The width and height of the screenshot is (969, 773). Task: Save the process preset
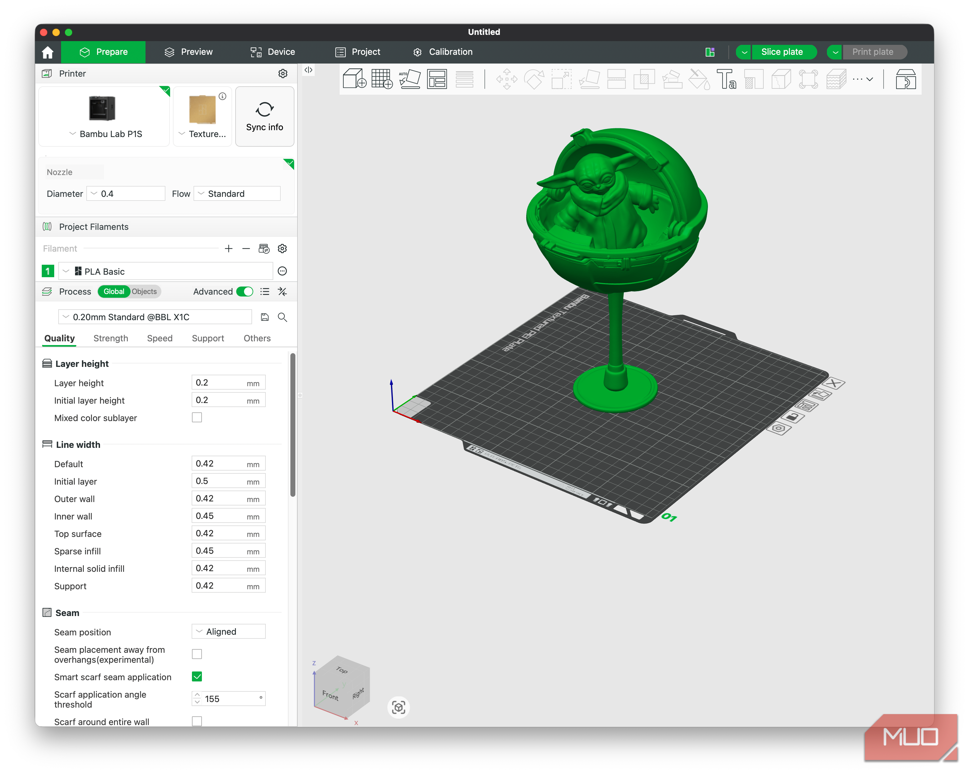pos(265,317)
